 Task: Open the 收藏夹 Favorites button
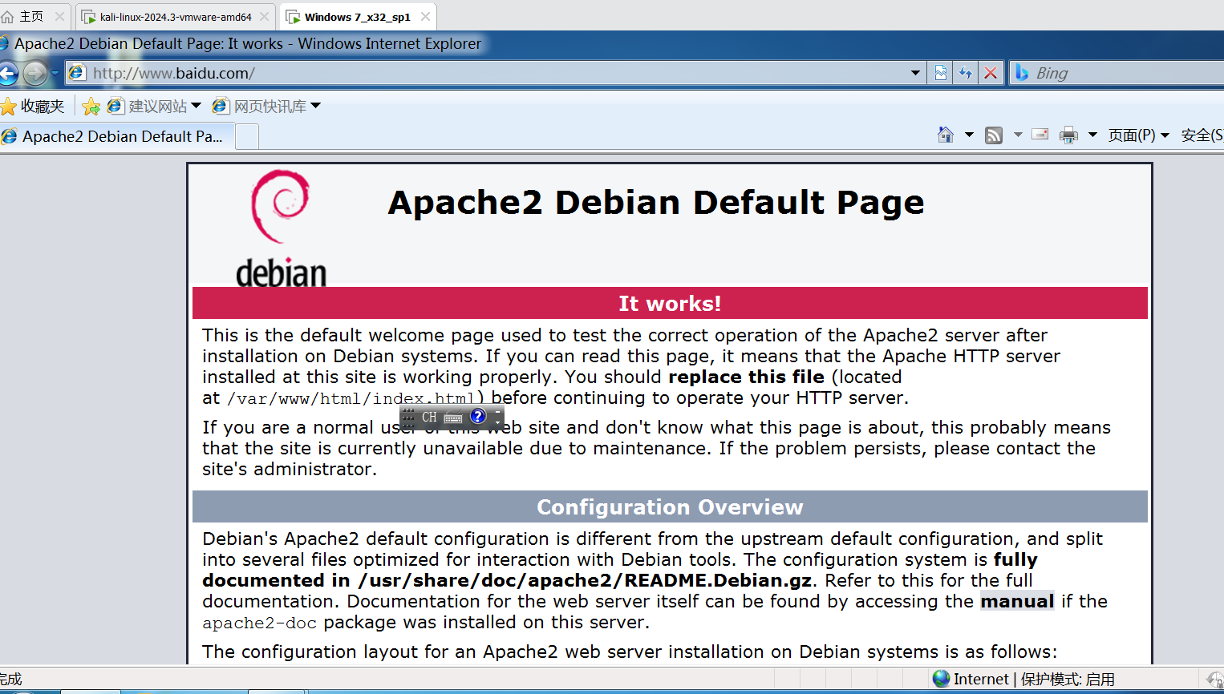pyautogui.click(x=33, y=106)
